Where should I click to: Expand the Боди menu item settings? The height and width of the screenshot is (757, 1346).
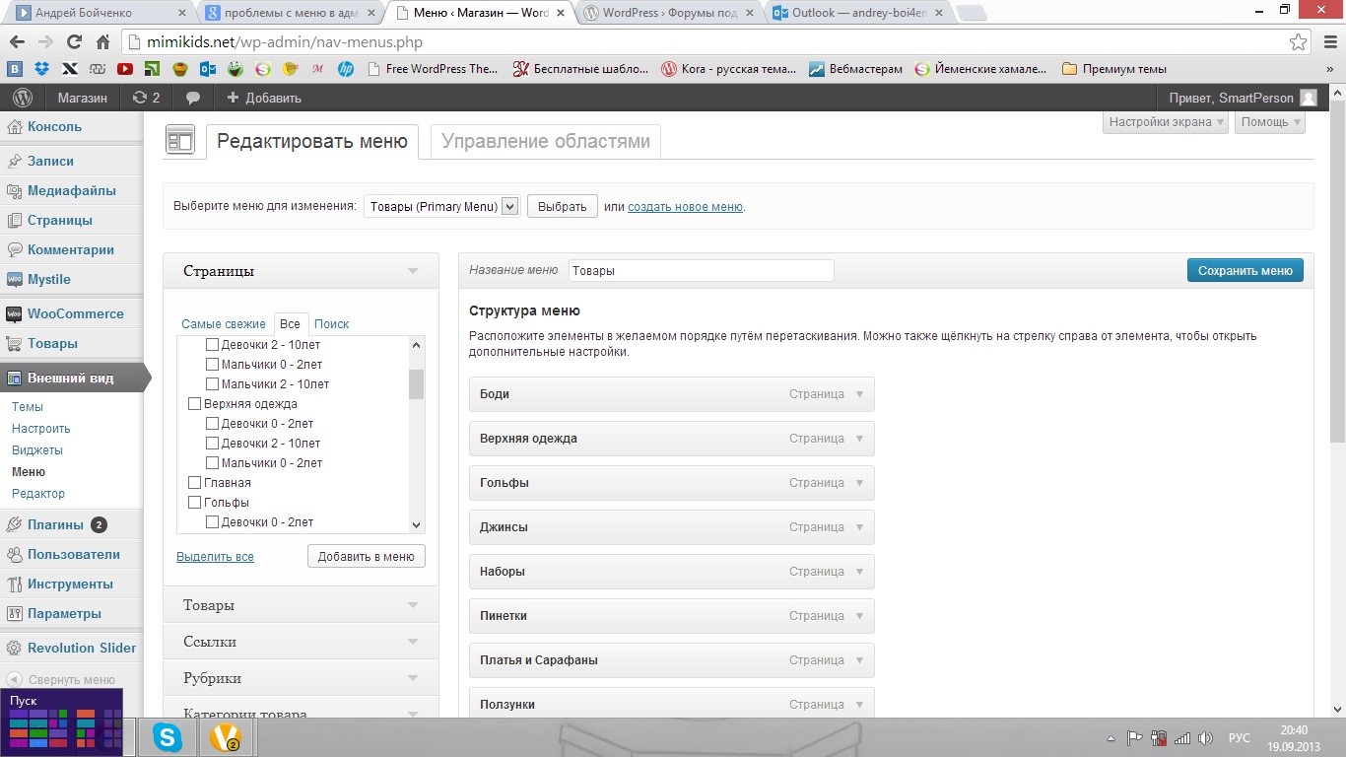[x=858, y=394]
